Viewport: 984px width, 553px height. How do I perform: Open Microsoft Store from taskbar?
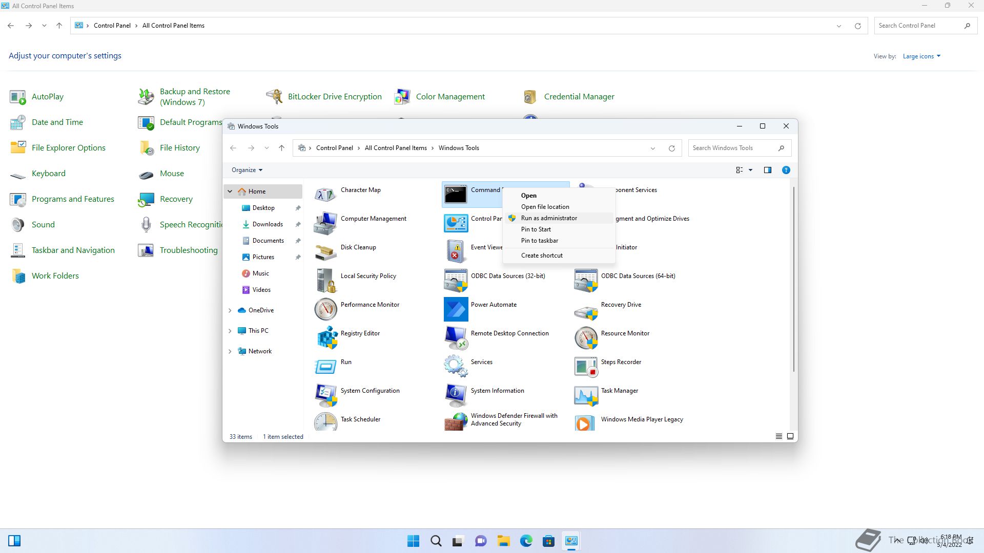(x=548, y=541)
